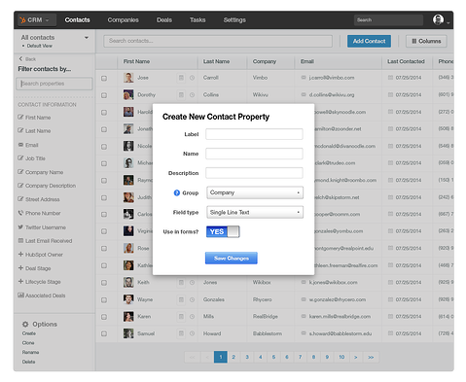The image size is (466, 382).
Task: Click the Delete option link
Action: click(28, 362)
